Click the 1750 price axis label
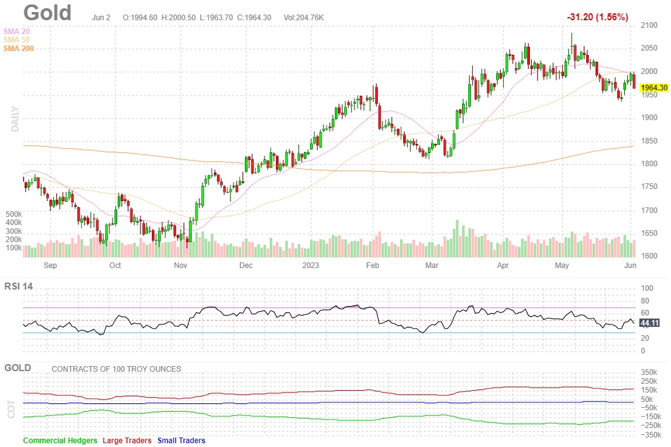Image resolution: width=671 pixels, height=447 pixels. pyautogui.click(x=649, y=187)
